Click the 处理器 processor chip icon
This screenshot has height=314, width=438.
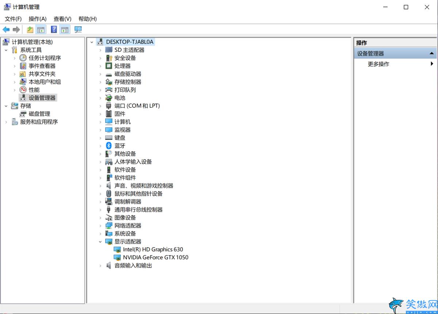[x=109, y=66]
